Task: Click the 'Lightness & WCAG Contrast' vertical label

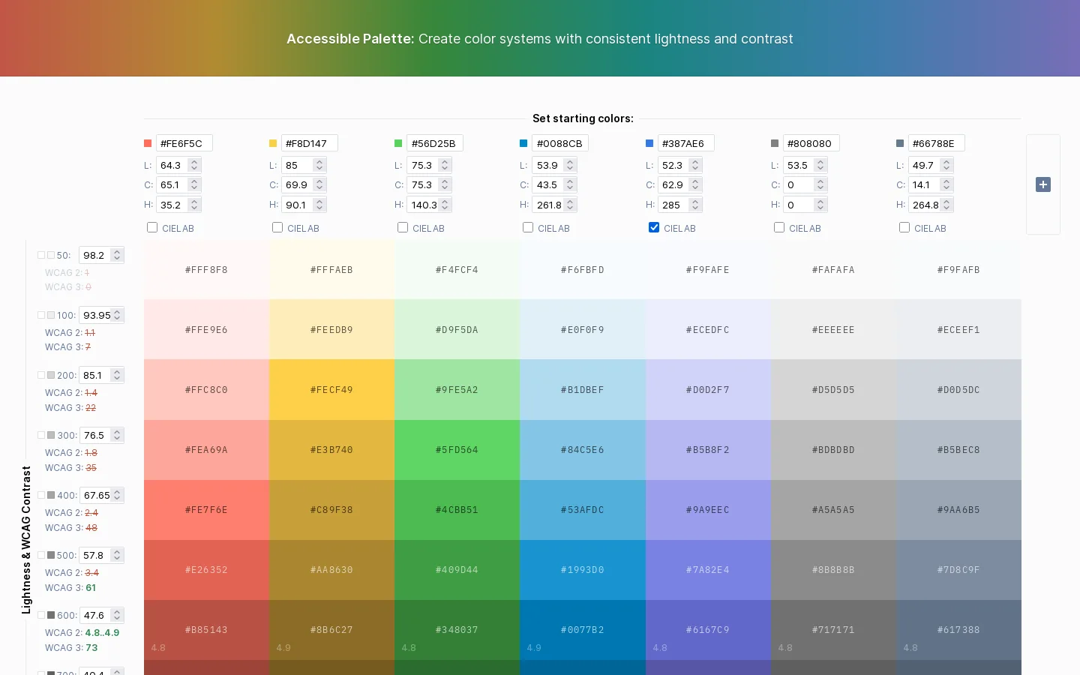Action: point(26,540)
